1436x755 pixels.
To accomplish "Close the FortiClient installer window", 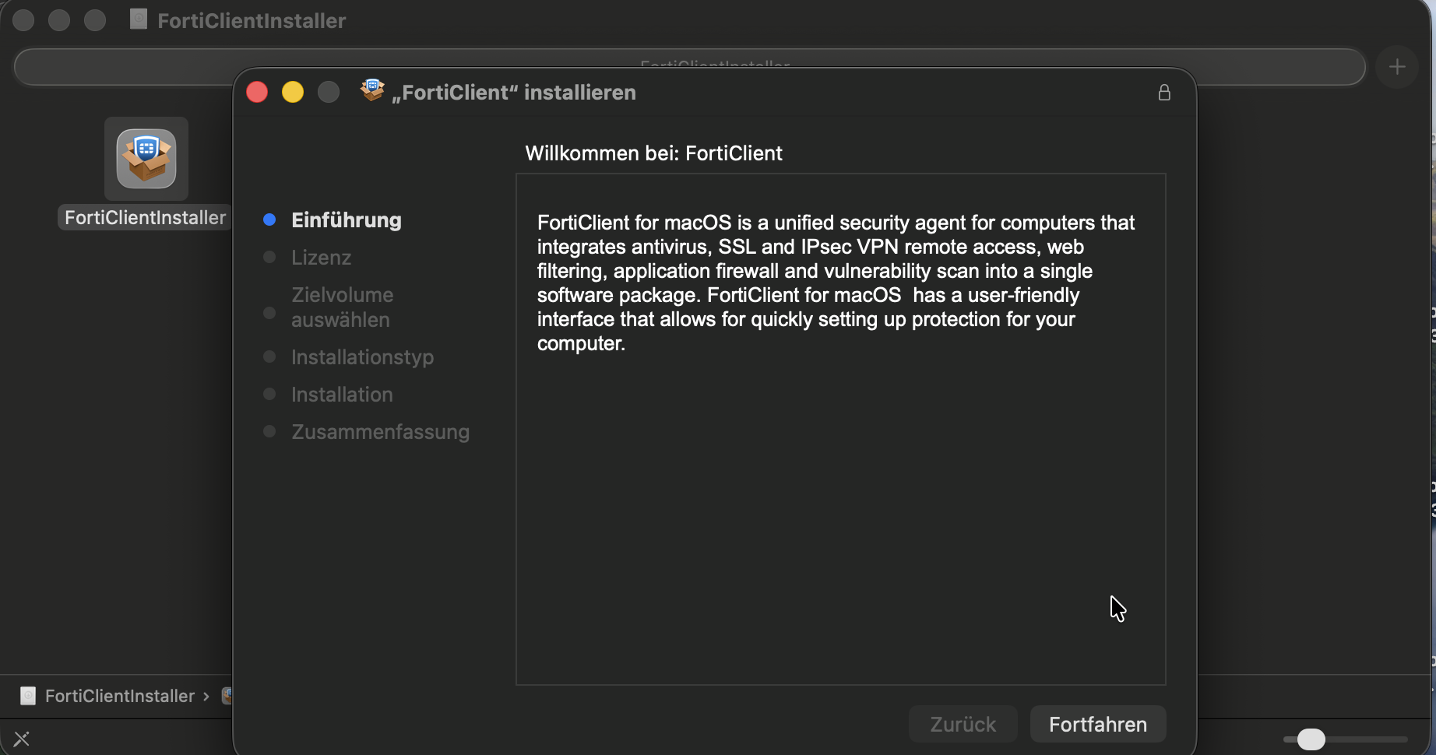I will 257,93.
